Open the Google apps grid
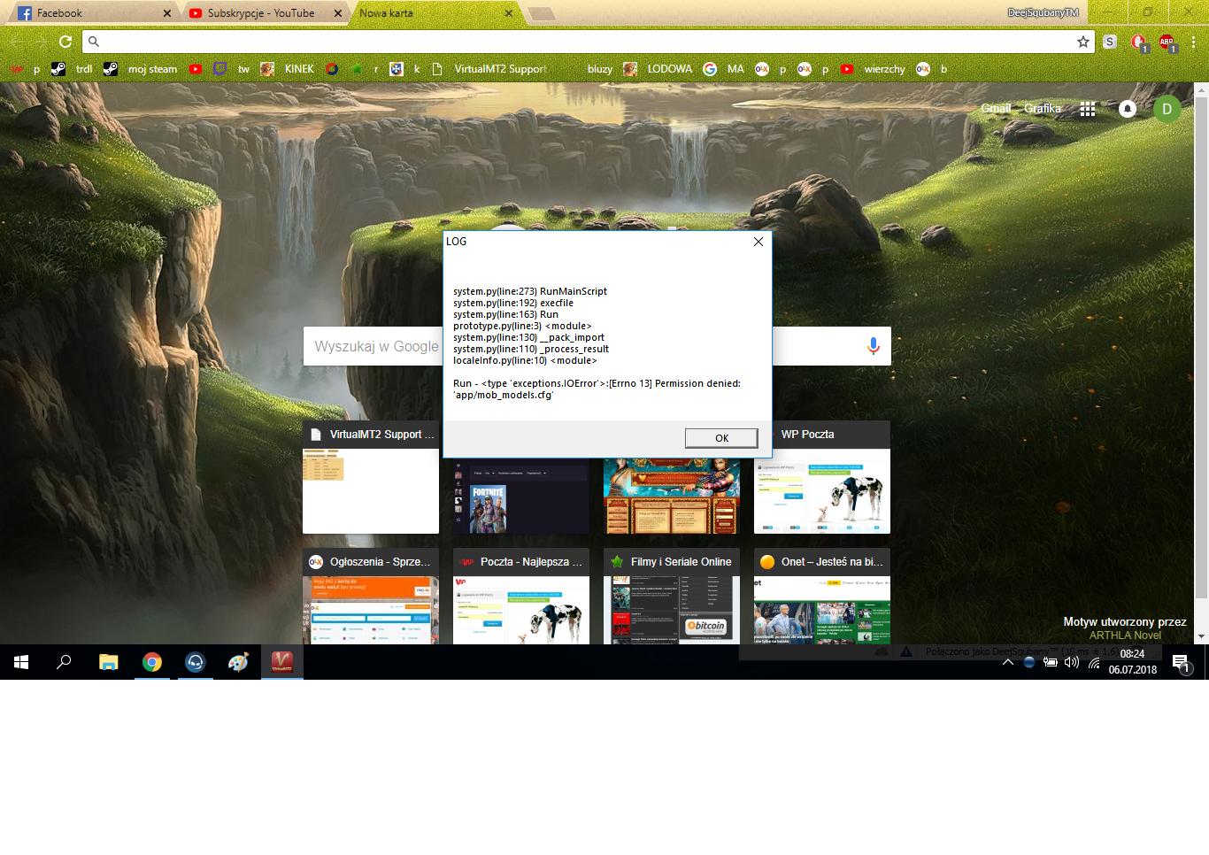 click(1088, 109)
